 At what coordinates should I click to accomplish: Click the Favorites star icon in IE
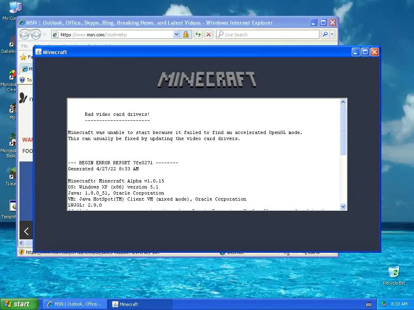coord(23,57)
